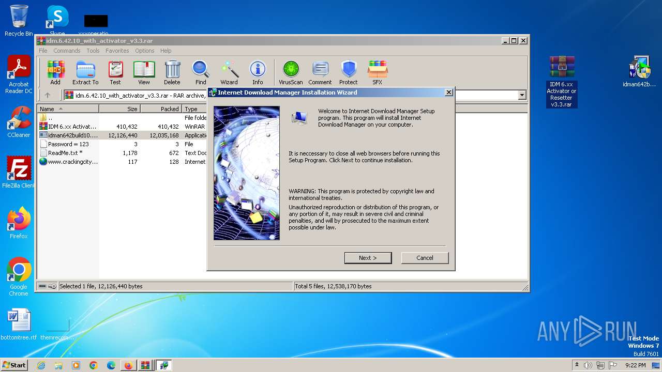This screenshot has width=662, height=372.
Task: Click Next in IDM installation wizard
Action: pyautogui.click(x=368, y=258)
